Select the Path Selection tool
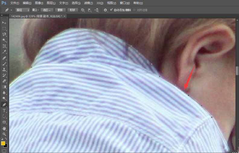Viewport: 239px width, 153px height. [x=4, y=116]
